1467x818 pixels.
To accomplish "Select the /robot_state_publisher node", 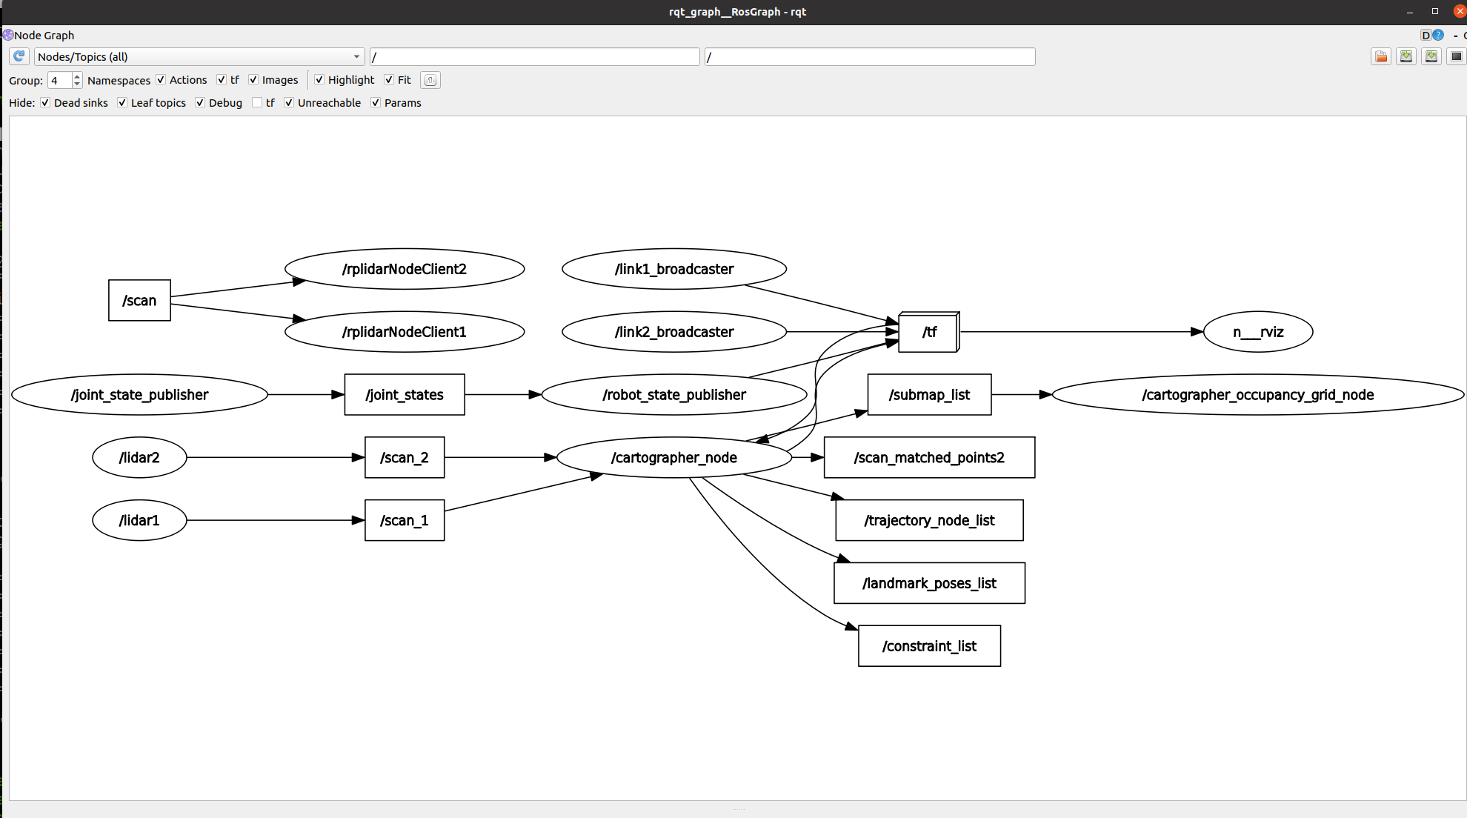I will [x=674, y=395].
